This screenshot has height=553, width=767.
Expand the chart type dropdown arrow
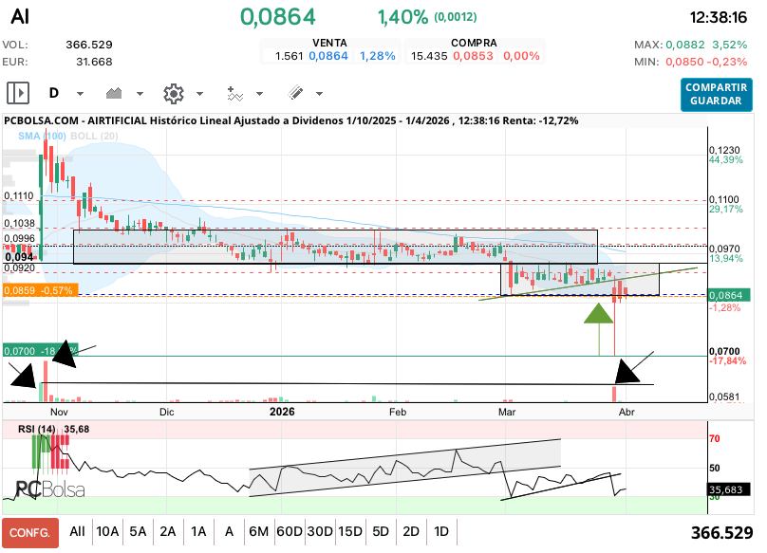[x=140, y=94]
